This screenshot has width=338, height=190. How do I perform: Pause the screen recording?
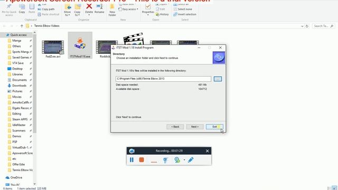tap(132, 160)
